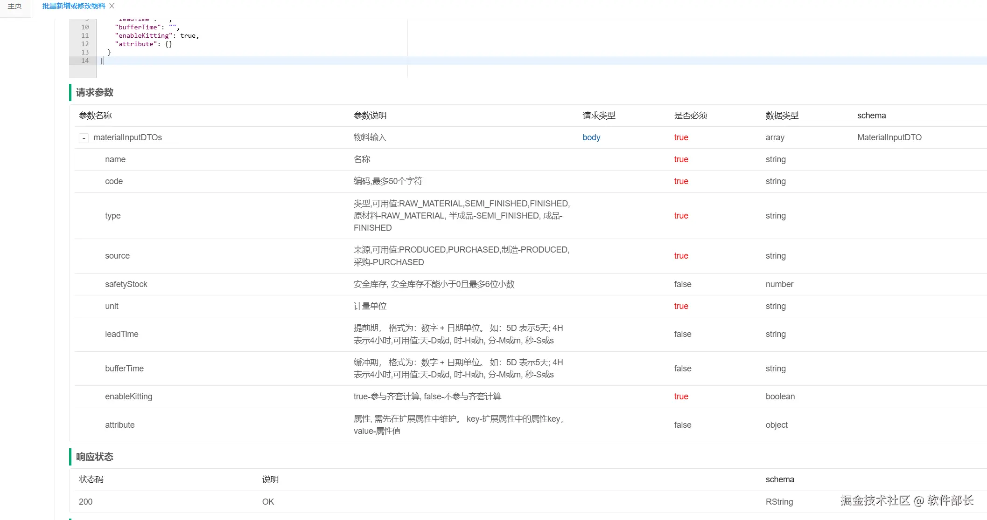
Task: Click the 200 status code cell
Action: point(86,502)
